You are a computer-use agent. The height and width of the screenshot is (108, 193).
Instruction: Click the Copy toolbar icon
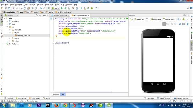[x=25, y=8]
